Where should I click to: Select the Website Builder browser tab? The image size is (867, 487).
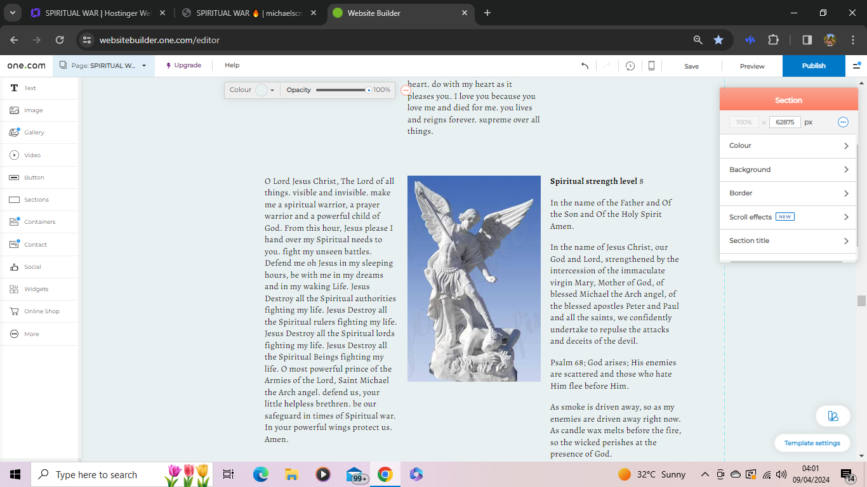pyautogui.click(x=400, y=13)
